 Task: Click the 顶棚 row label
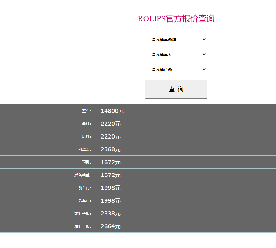point(86,162)
